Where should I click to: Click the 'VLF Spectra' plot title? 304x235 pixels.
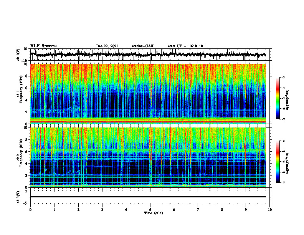[43, 46]
